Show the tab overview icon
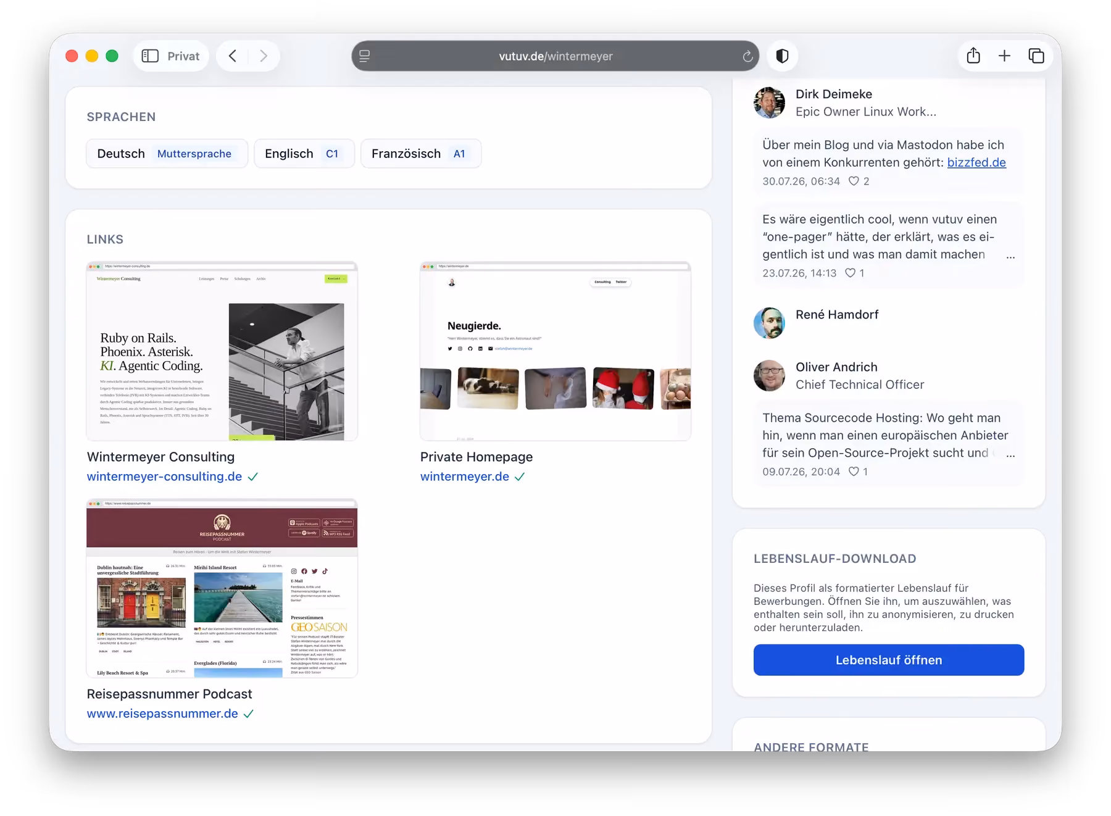1111x816 pixels. point(1036,56)
